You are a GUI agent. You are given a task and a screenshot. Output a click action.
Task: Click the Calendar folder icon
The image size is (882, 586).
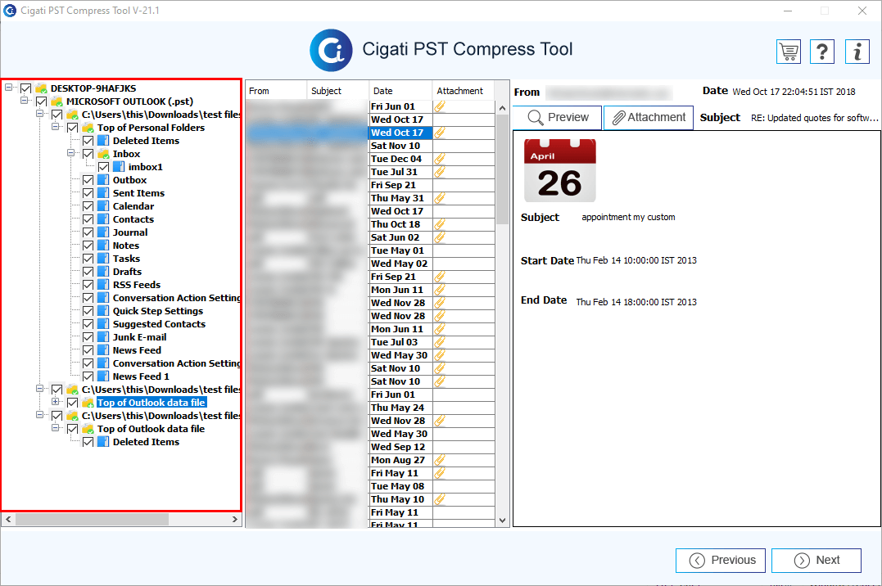click(x=103, y=205)
